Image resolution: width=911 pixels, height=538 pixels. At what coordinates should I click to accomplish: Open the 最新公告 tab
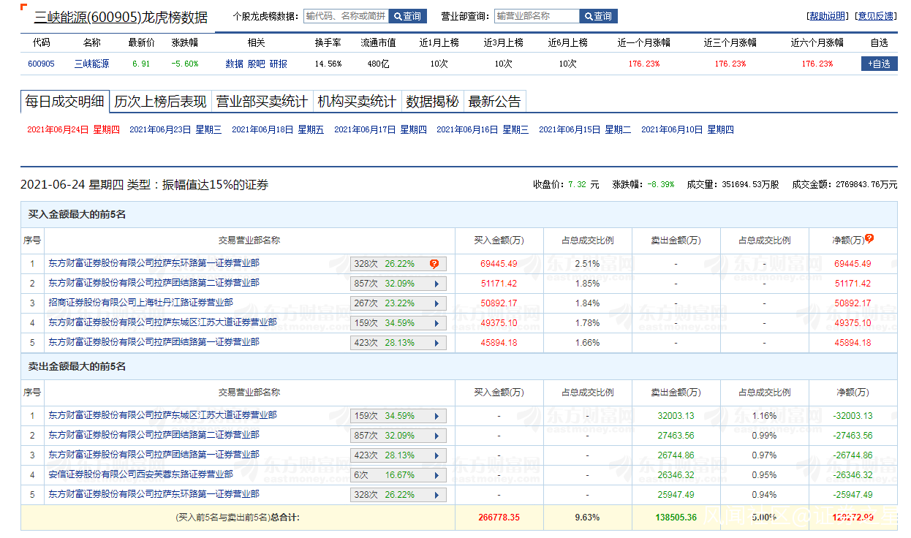pyautogui.click(x=495, y=102)
